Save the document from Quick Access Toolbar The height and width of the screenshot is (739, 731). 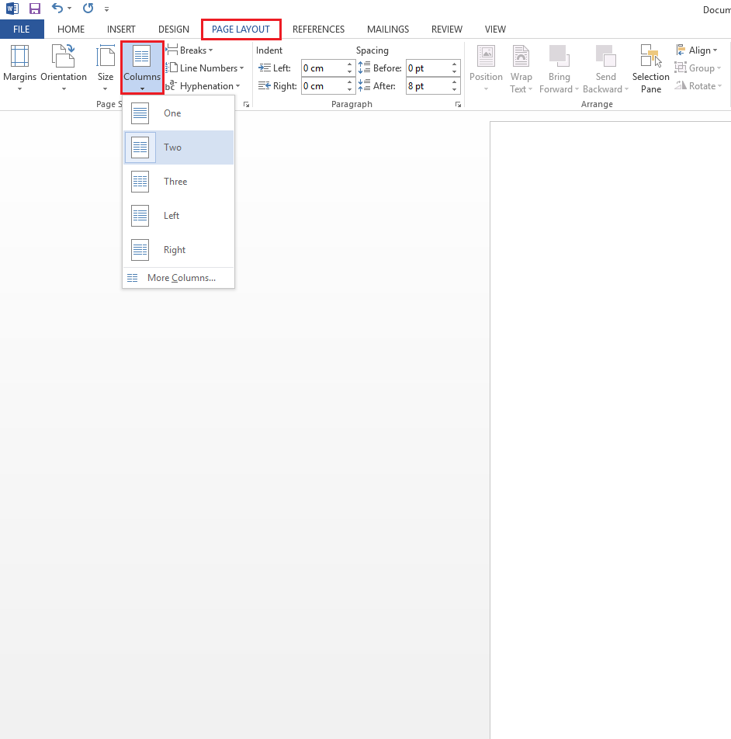click(34, 9)
